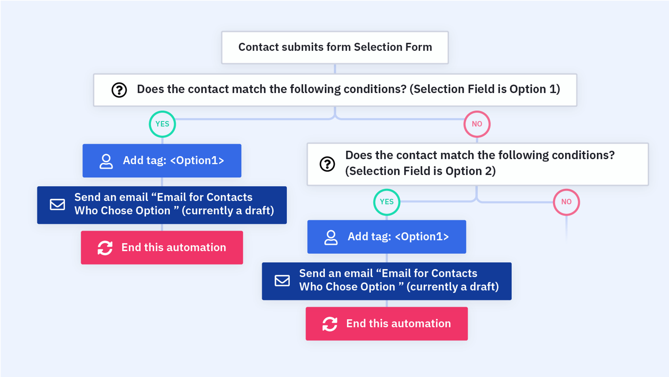Screen dimensions: 669x377
Task: Open the Selection Field is Option 2 condition text
Action: pyautogui.click(x=480, y=163)
